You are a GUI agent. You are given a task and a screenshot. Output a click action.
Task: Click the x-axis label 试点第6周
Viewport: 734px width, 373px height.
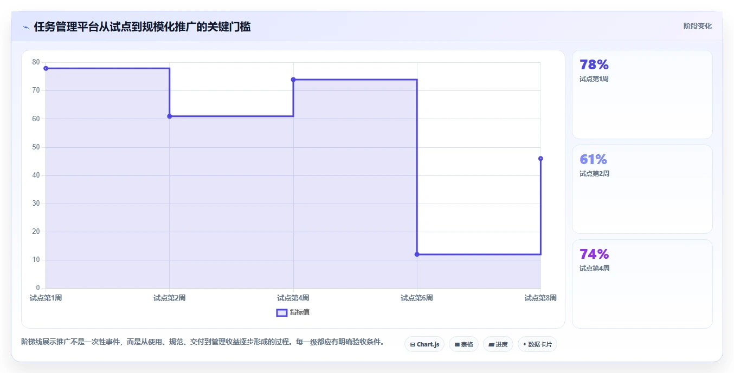[417, 298]
